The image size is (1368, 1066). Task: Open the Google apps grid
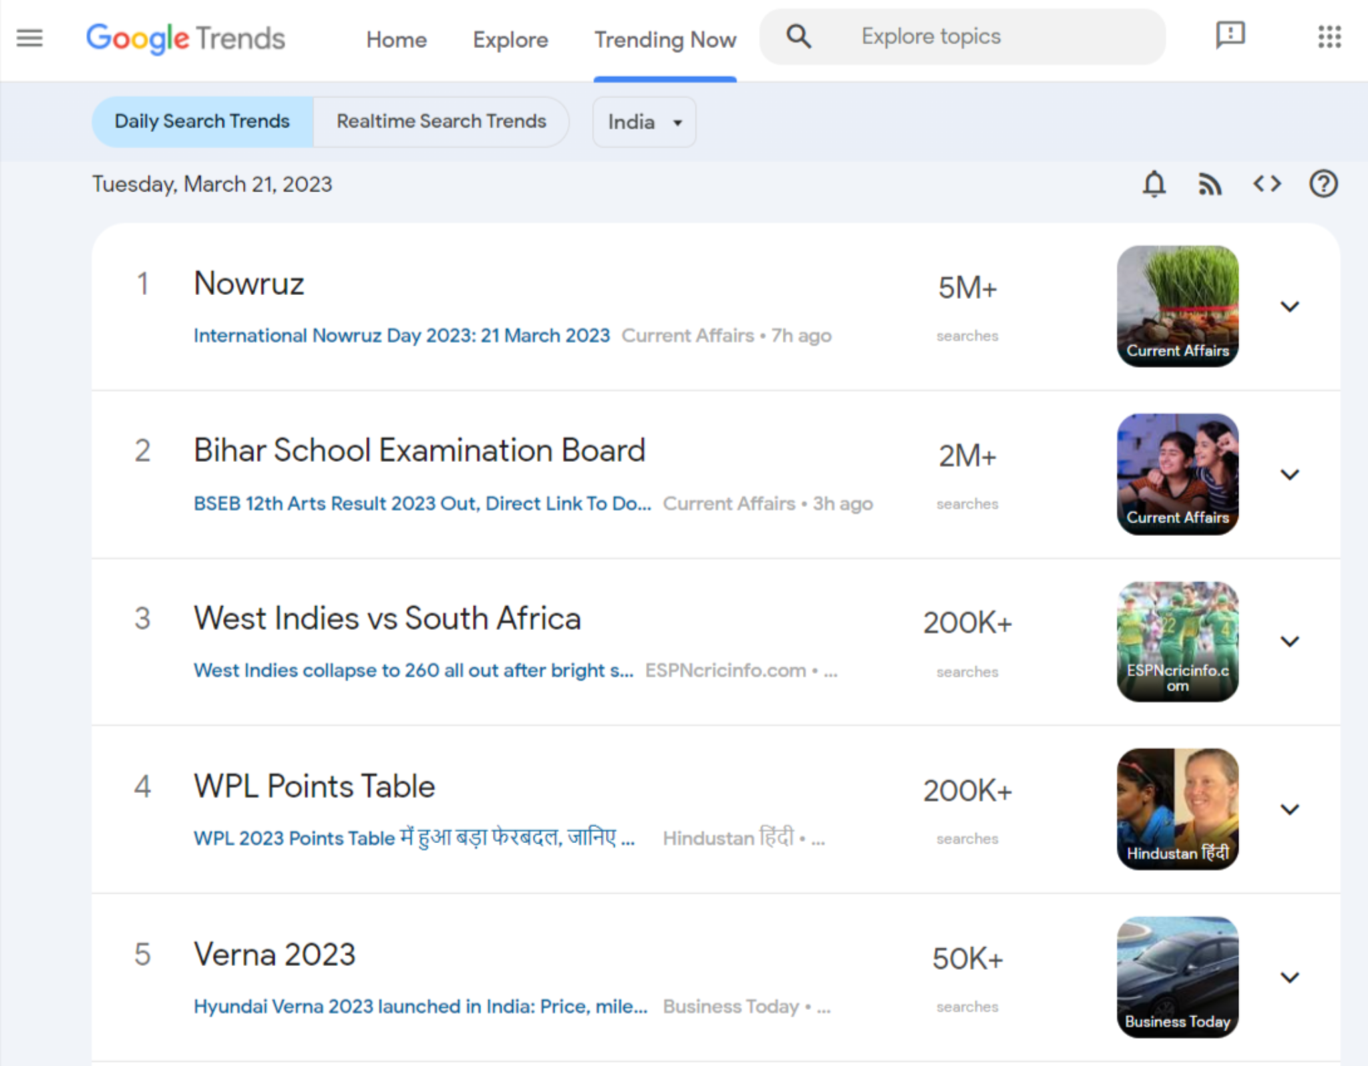coord(1329,37)
